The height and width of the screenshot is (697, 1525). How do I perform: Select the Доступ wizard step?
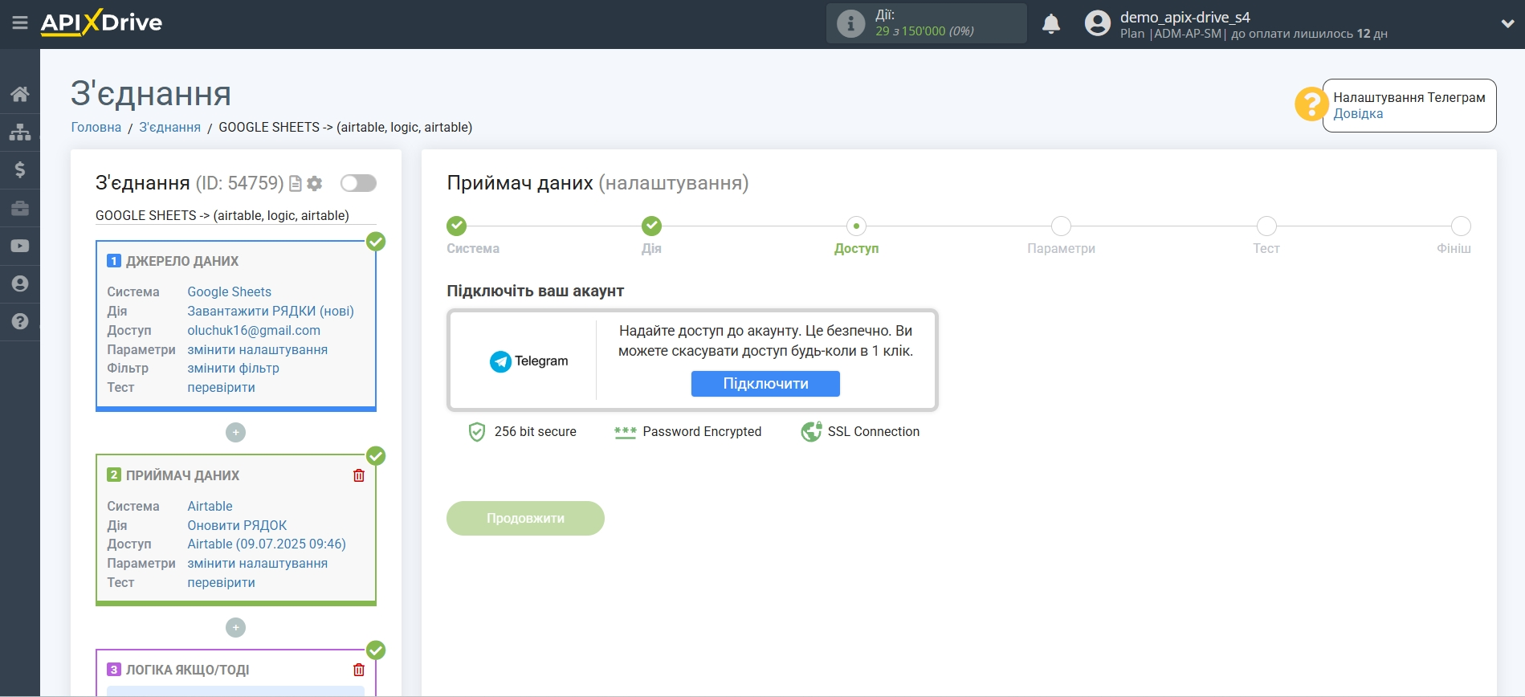(x=856, y=226)
